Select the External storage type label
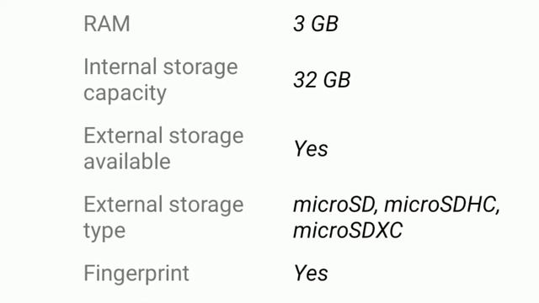The height and width of the screenshot is (303, 539). point(163,217)
